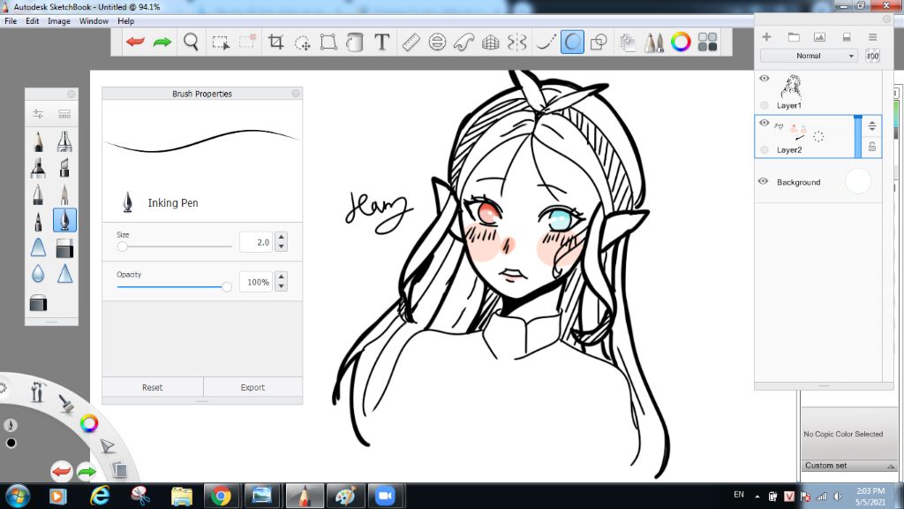Select the water drop Smear brush
The image size is (904, 509).
[38, 274]
